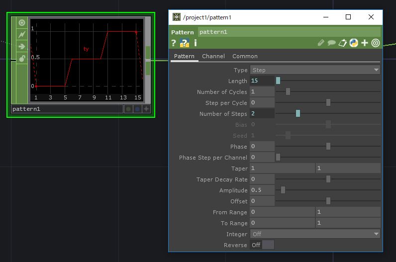Click the pattern1 node graph viewer
The image size is (396, 262).
(87, 60)
